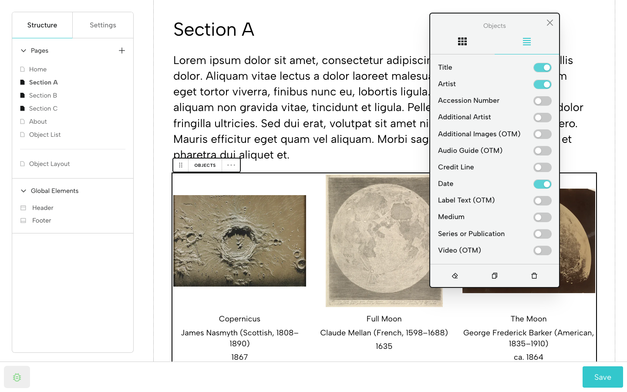Click the Save button
This screenshot has width=627, height=392.
(603, 377)
